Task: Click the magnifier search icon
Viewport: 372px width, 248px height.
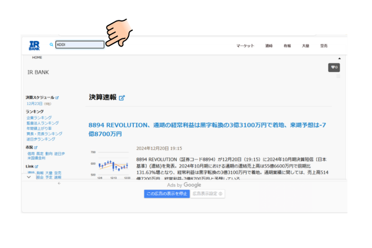Action: 51,45
